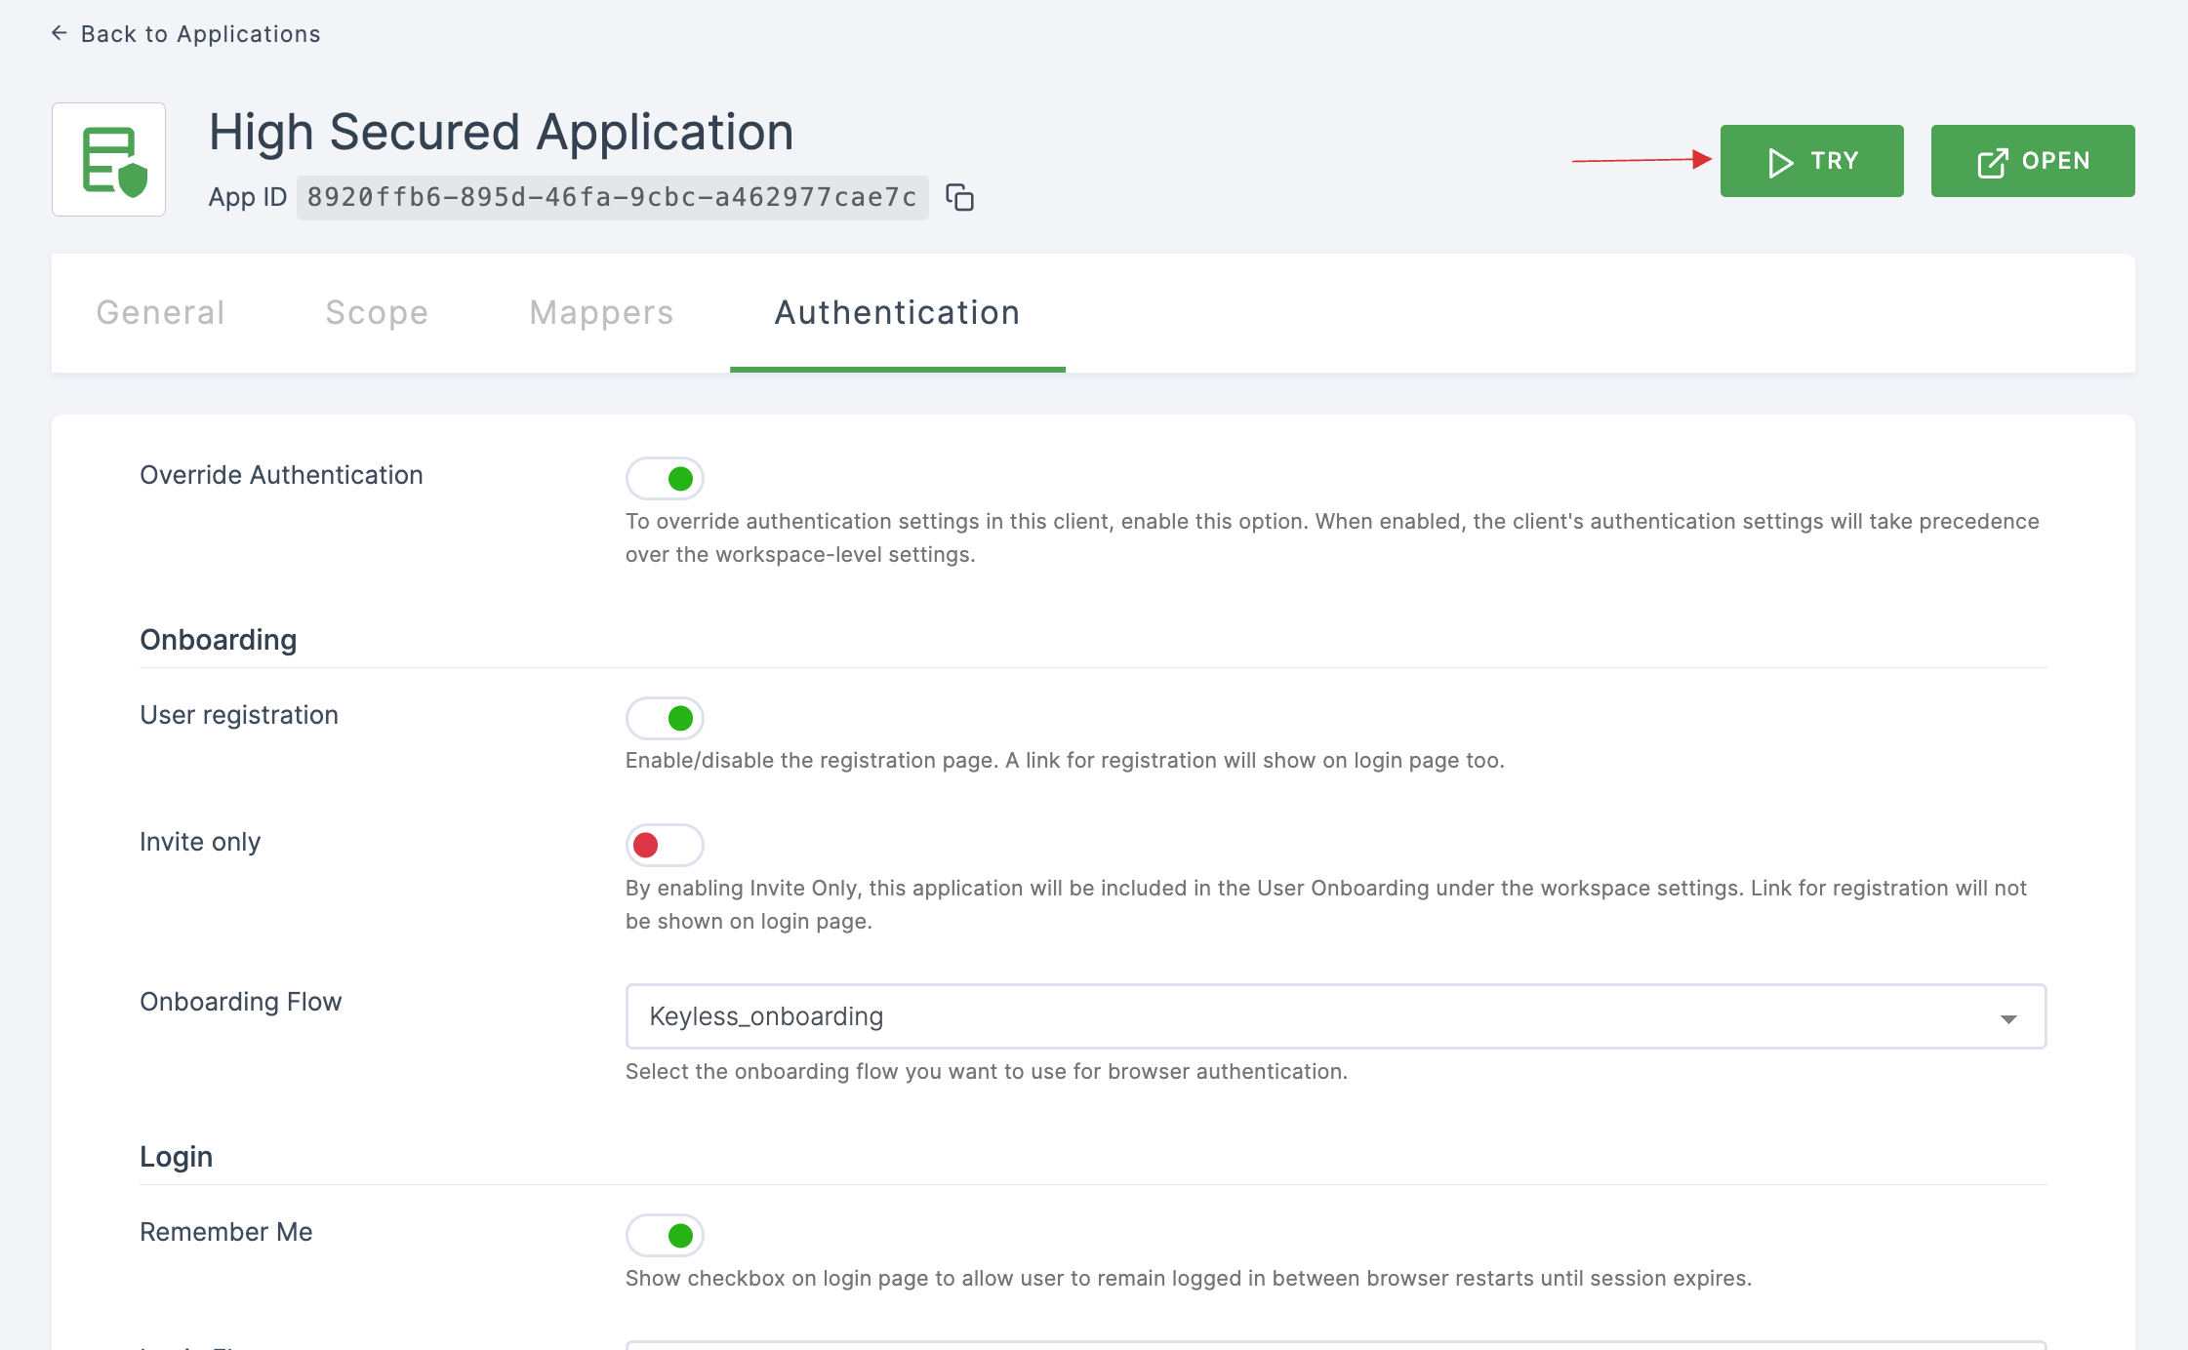Open the application in new window
Viewport: 2188px width, 1350px height.
[x=2033, y=161]
